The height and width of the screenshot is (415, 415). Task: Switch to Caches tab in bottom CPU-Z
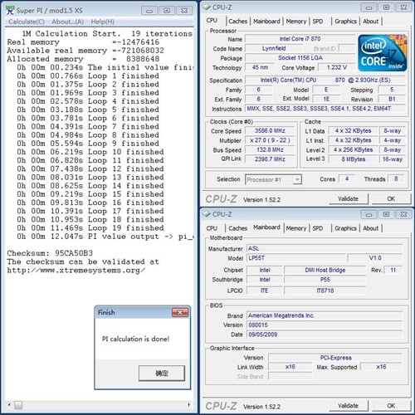coord(238,228)
